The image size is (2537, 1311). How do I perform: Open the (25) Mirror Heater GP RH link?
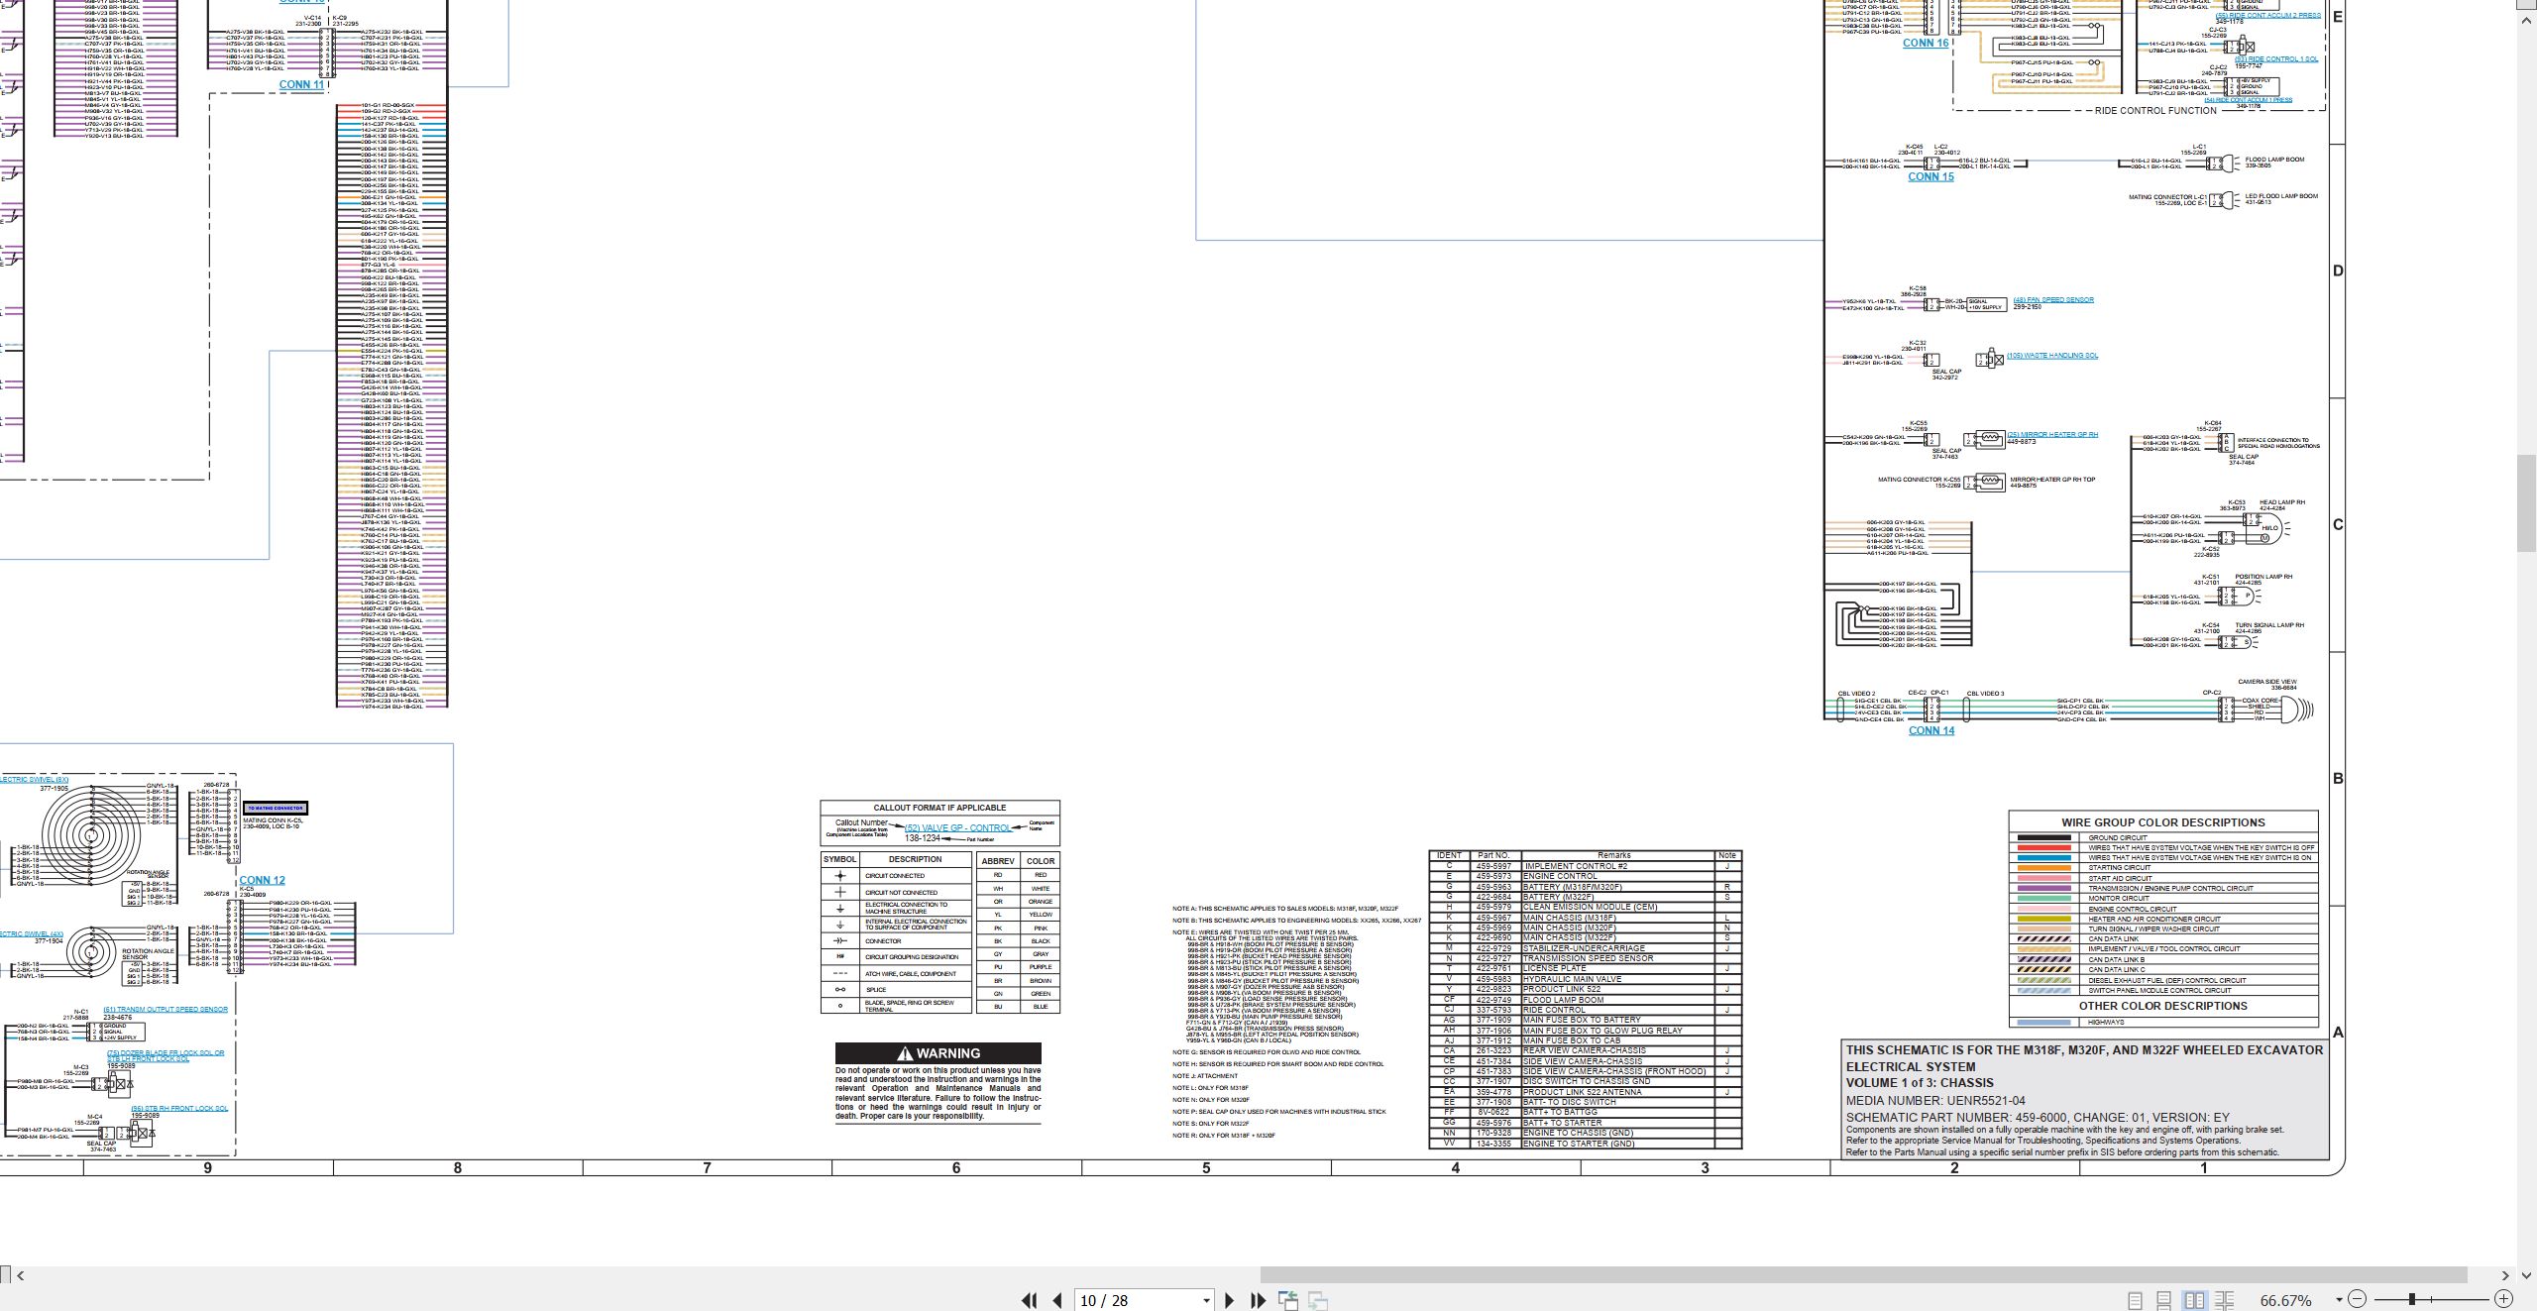2052,435
